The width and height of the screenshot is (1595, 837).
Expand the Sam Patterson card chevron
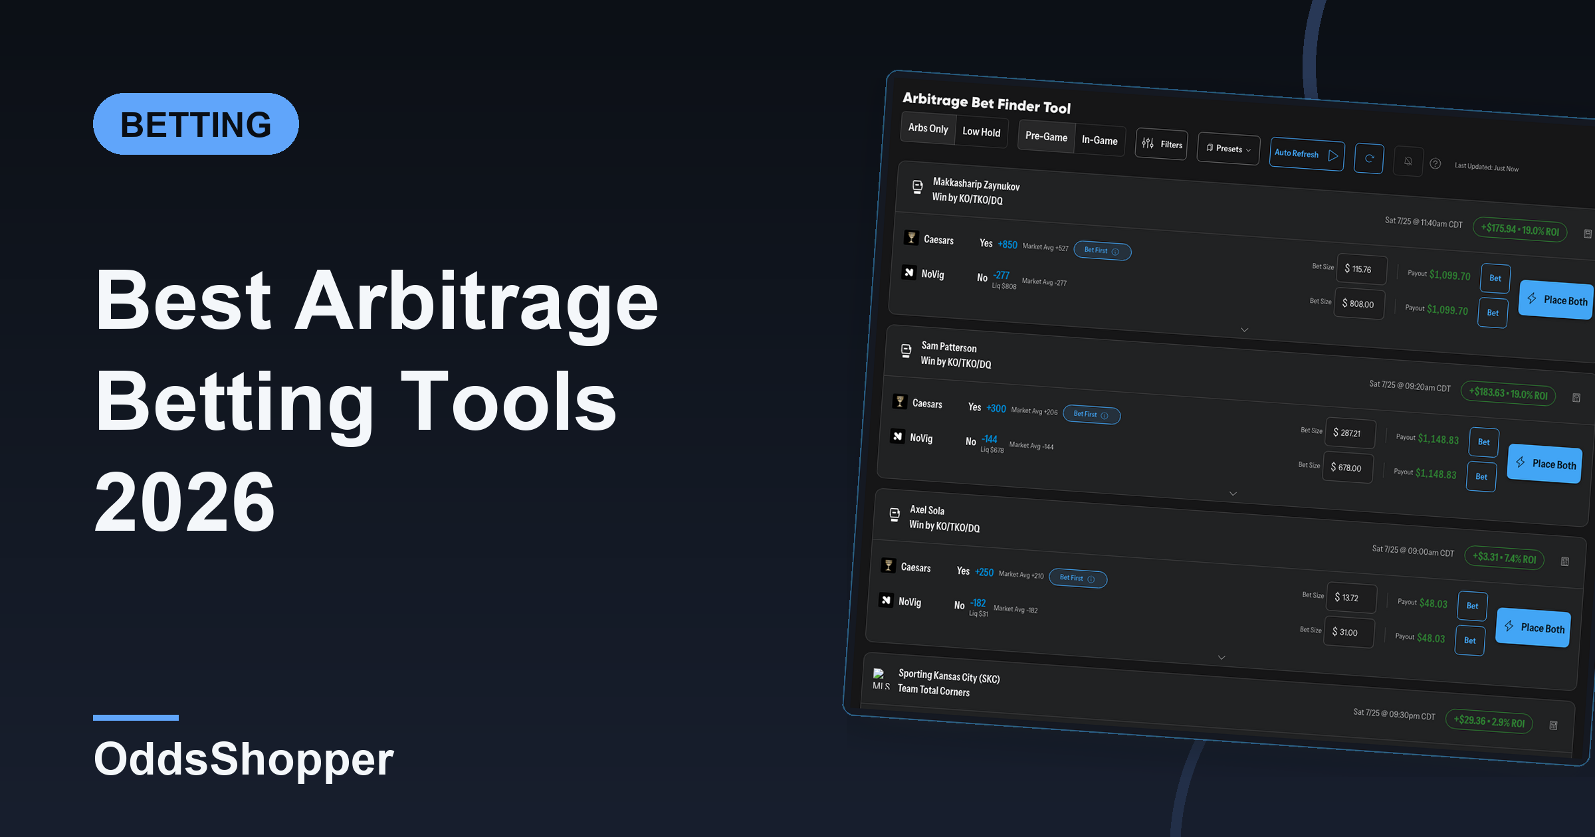[x=1233, y=494]
